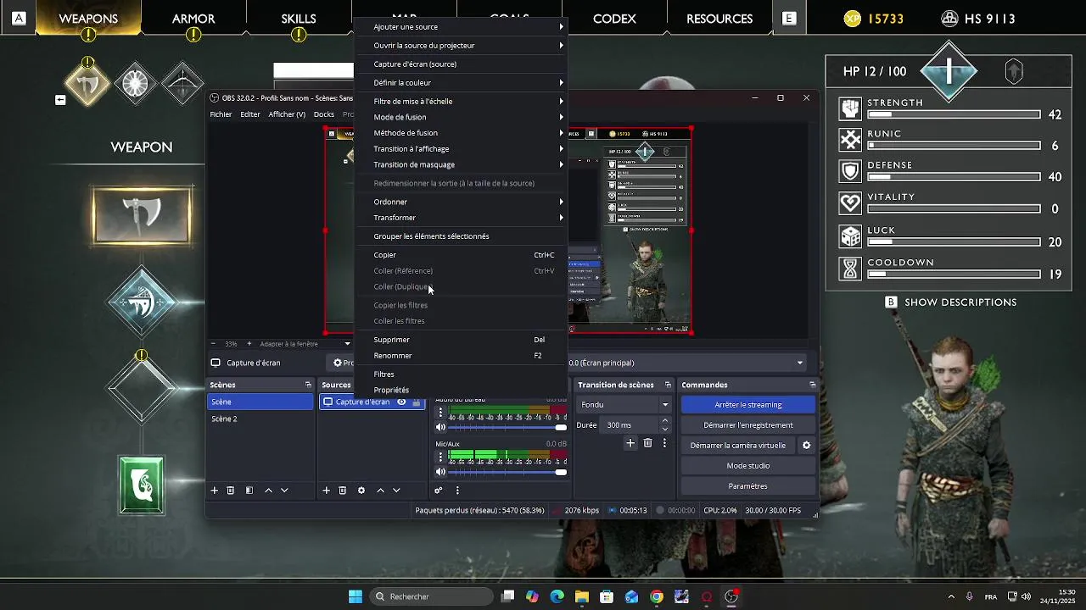
Task: Move scene down in Scènes panel
Action: tap(284, 491)
